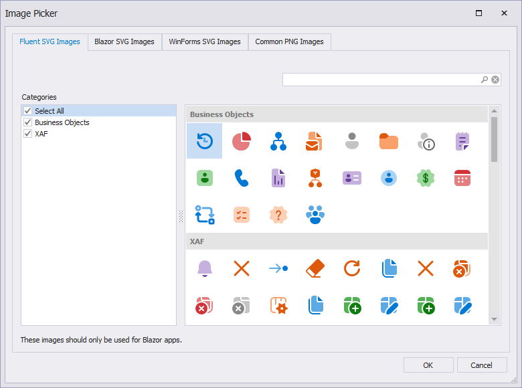Go to the Common PNG Images tab

click(289, 41)
